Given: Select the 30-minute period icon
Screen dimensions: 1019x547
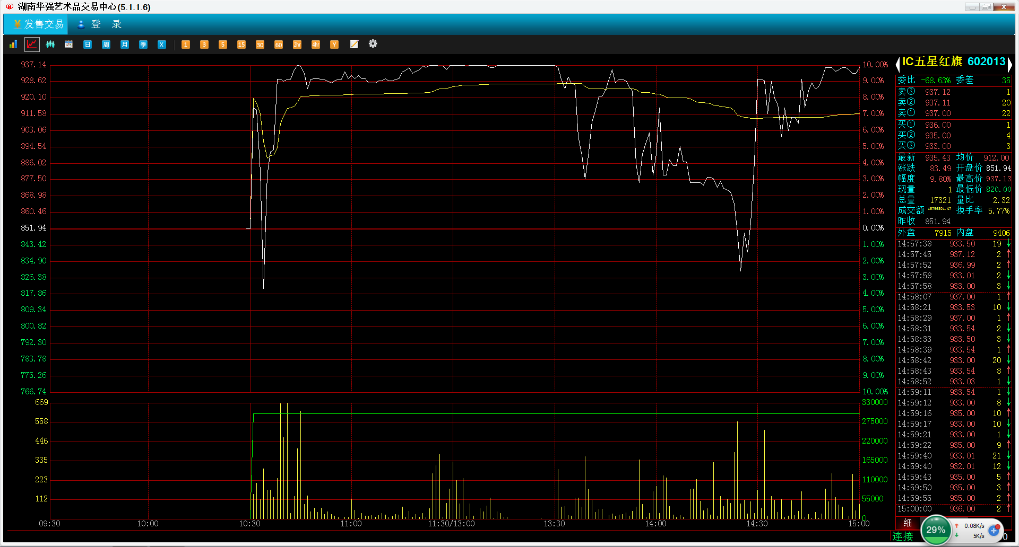Looking at the screenshot, I should click(260, 45).
